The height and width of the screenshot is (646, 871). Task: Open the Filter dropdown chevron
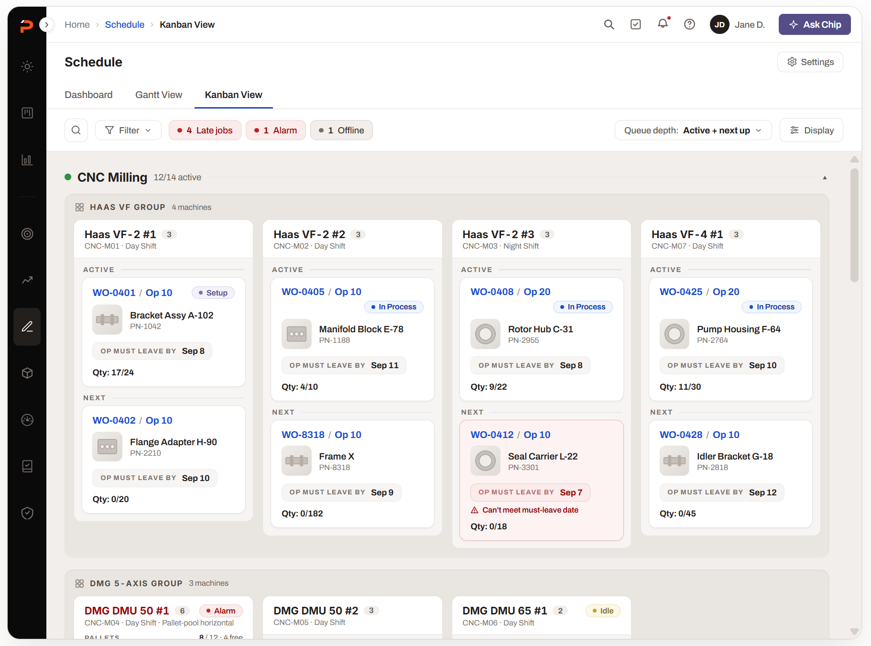pyautogui.click(x=148, y=131)
